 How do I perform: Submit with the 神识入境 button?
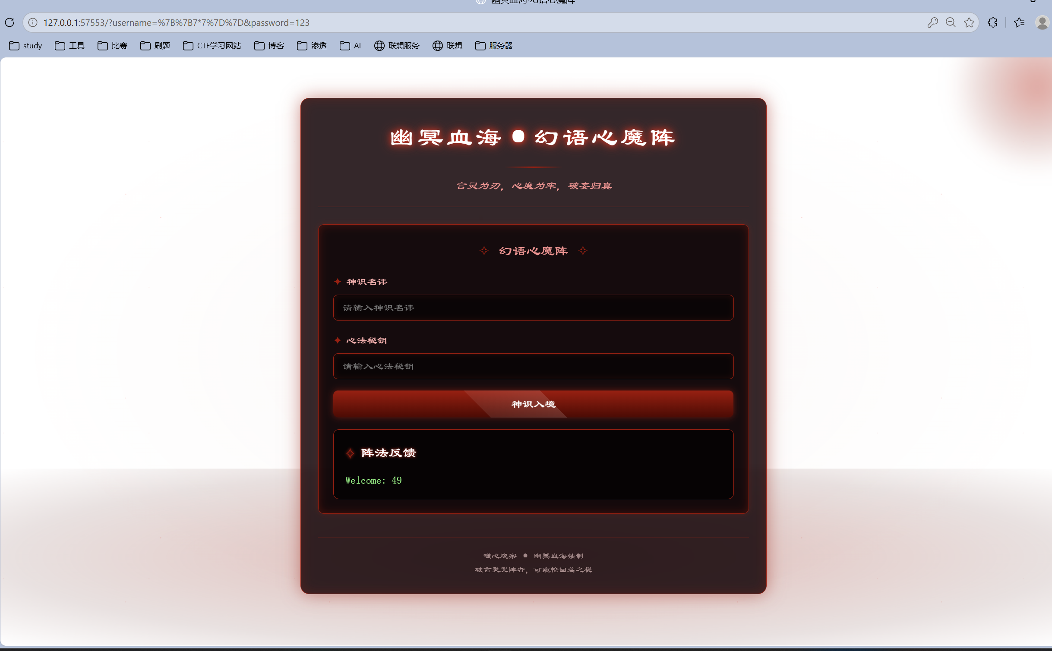tap(533, 404)
